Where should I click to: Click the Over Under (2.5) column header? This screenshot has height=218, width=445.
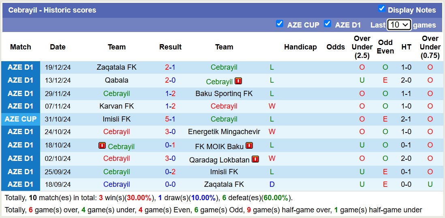pyautogui.click(x=362, y=47)
